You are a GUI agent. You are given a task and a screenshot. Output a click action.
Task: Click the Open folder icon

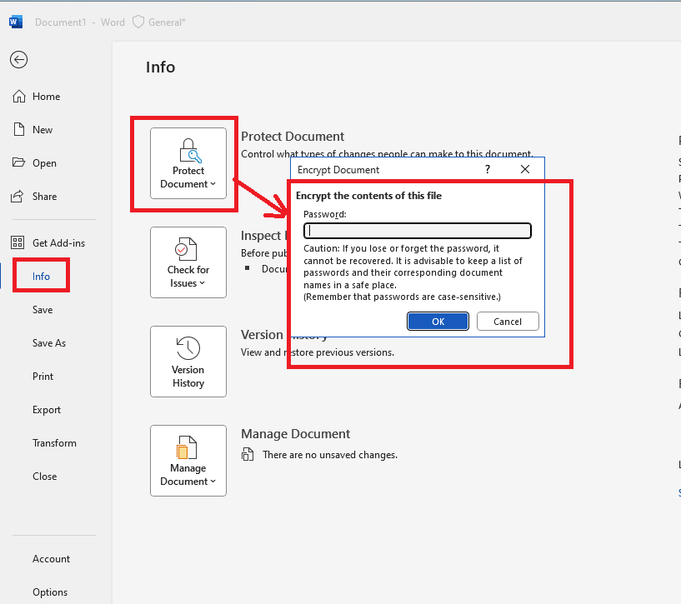tap(18, 162)
